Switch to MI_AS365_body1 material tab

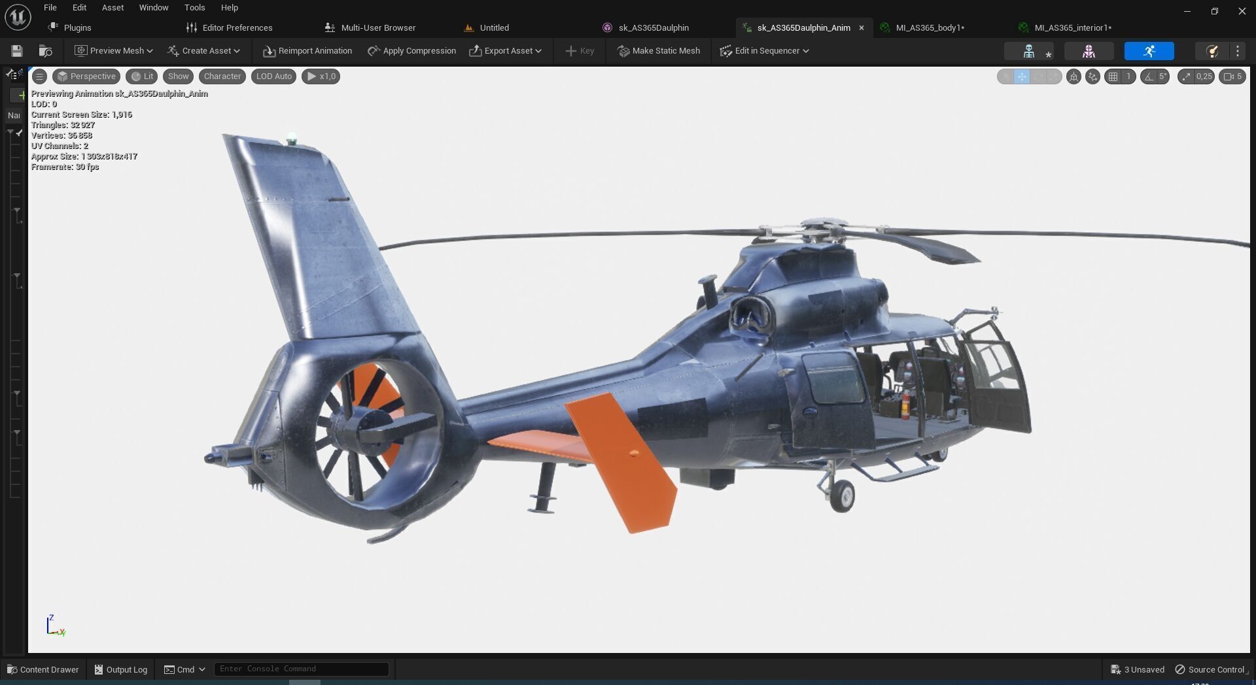coord(922,27)
